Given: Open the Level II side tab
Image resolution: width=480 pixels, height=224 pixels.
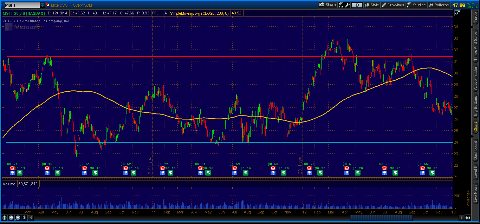Looking at the screenshot, I should tap(475, 172).
